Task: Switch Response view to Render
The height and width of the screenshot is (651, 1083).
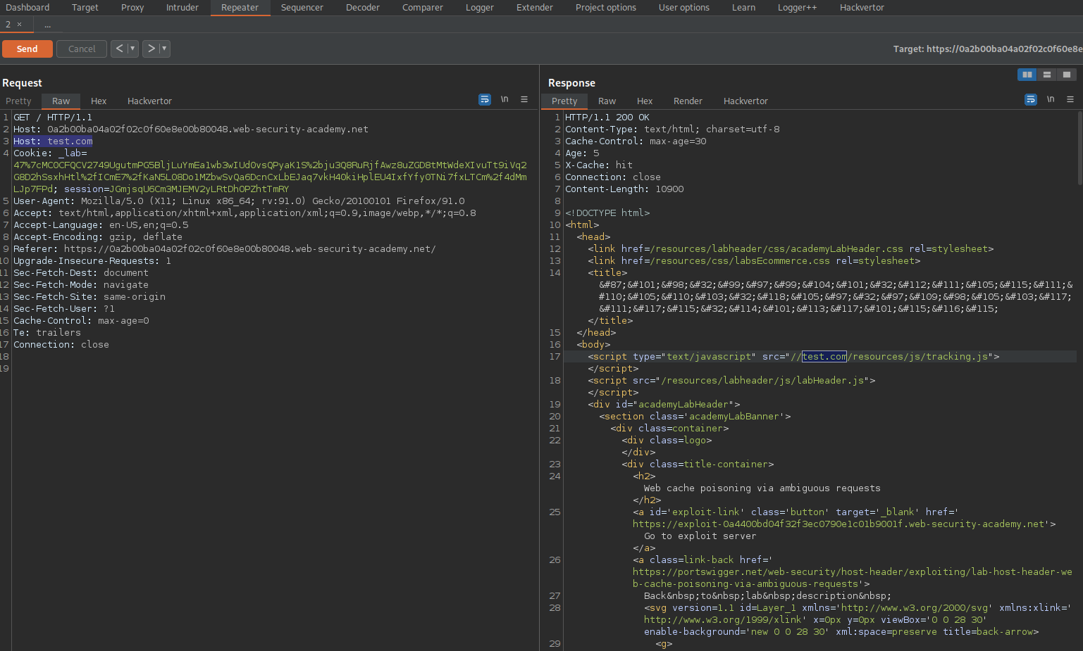Action: [688, 101]
